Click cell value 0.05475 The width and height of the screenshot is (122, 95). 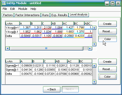pos(26,74)
